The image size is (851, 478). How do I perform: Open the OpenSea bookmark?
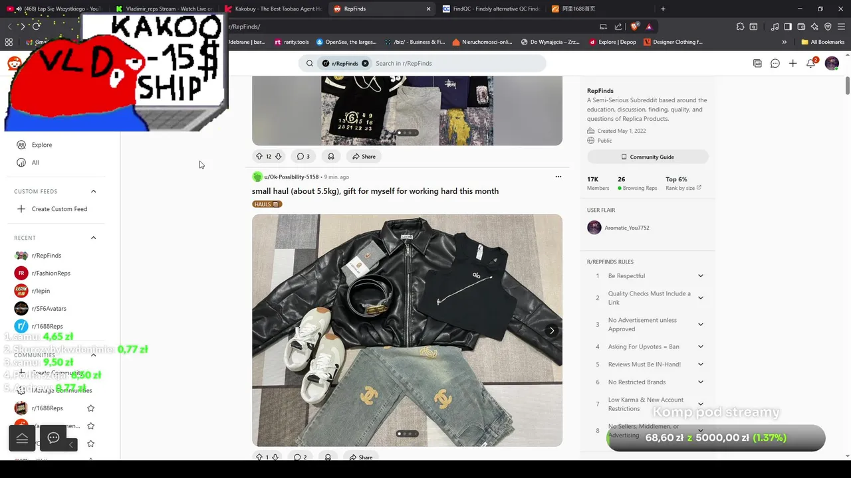pos(346,42)
